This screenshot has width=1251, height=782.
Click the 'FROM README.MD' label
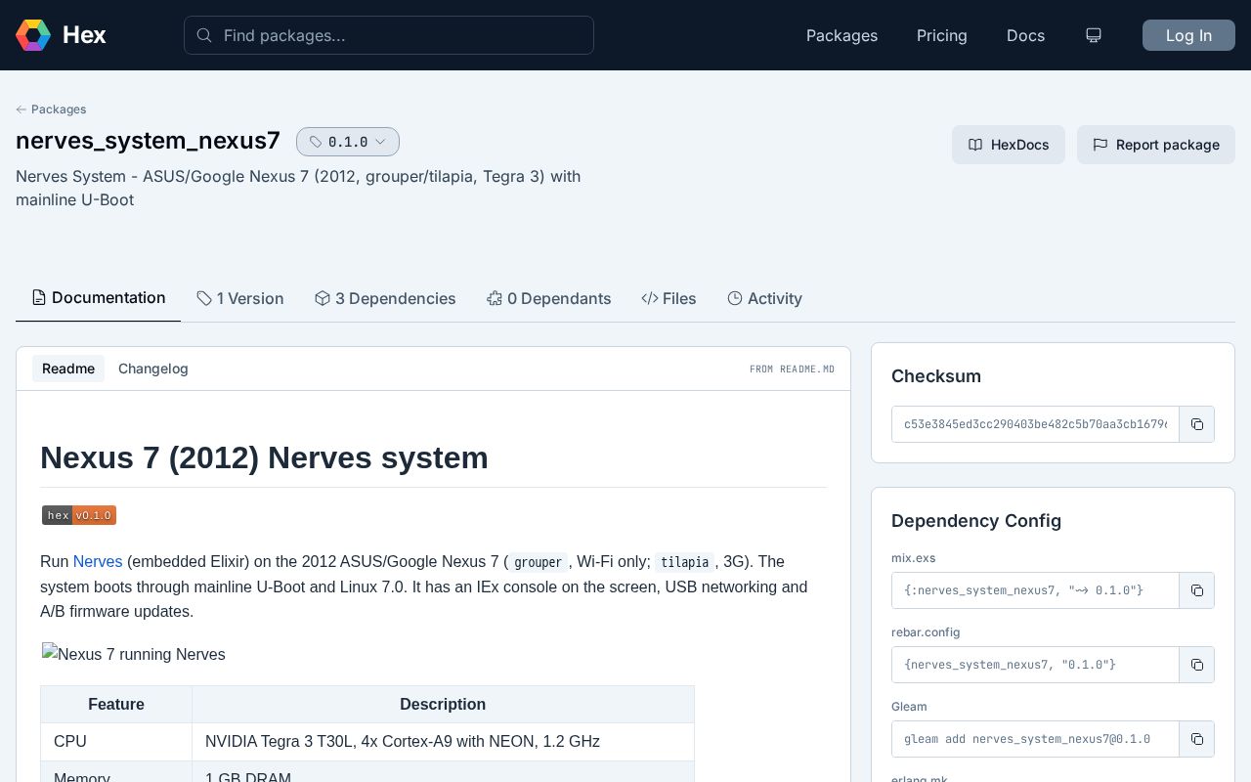tap(792, 369)
